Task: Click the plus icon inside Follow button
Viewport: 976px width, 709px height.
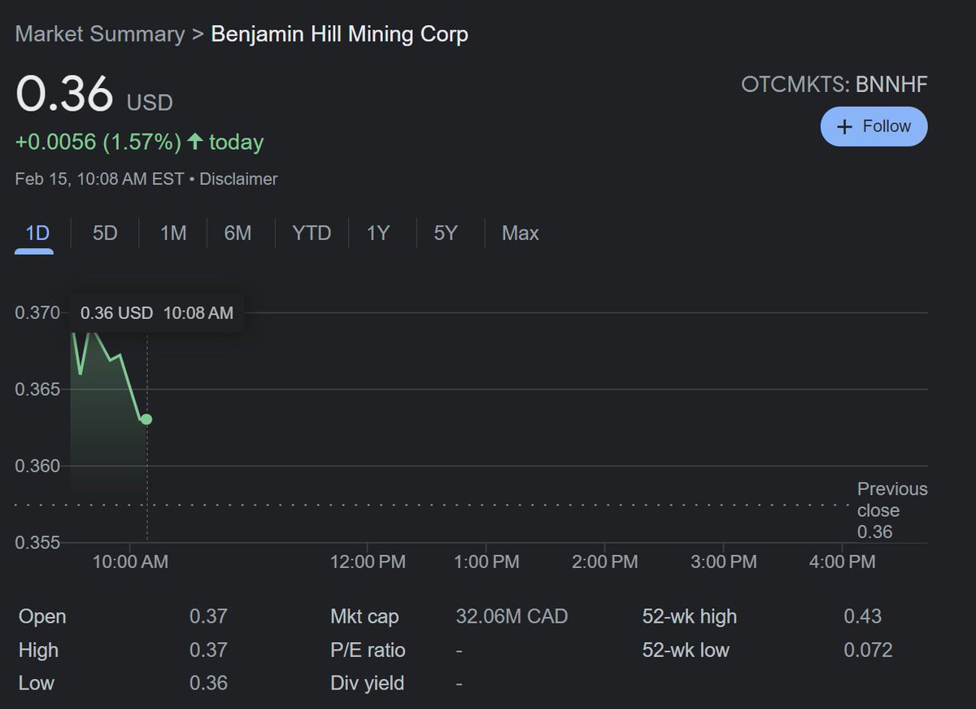Action: (x=844, y=127)
